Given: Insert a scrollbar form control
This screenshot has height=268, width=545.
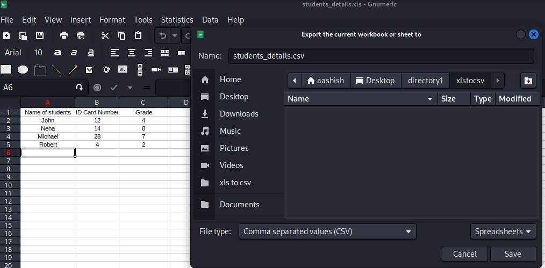Looking at the screenshot, I should 140,70.
